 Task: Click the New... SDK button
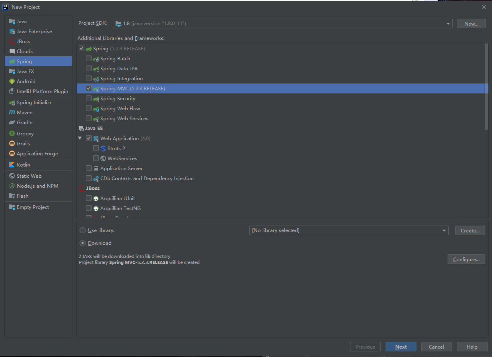tap(471, 24)
